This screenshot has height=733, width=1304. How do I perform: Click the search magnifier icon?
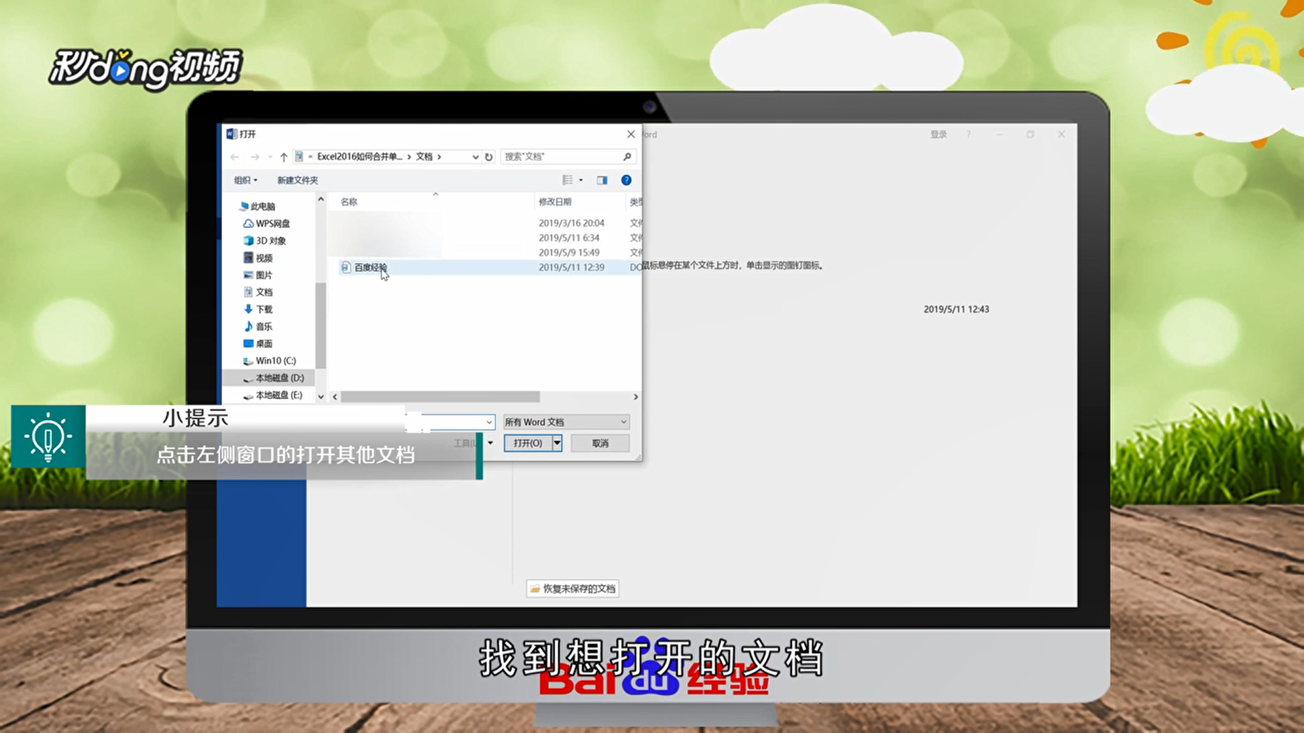pos(627,157)
